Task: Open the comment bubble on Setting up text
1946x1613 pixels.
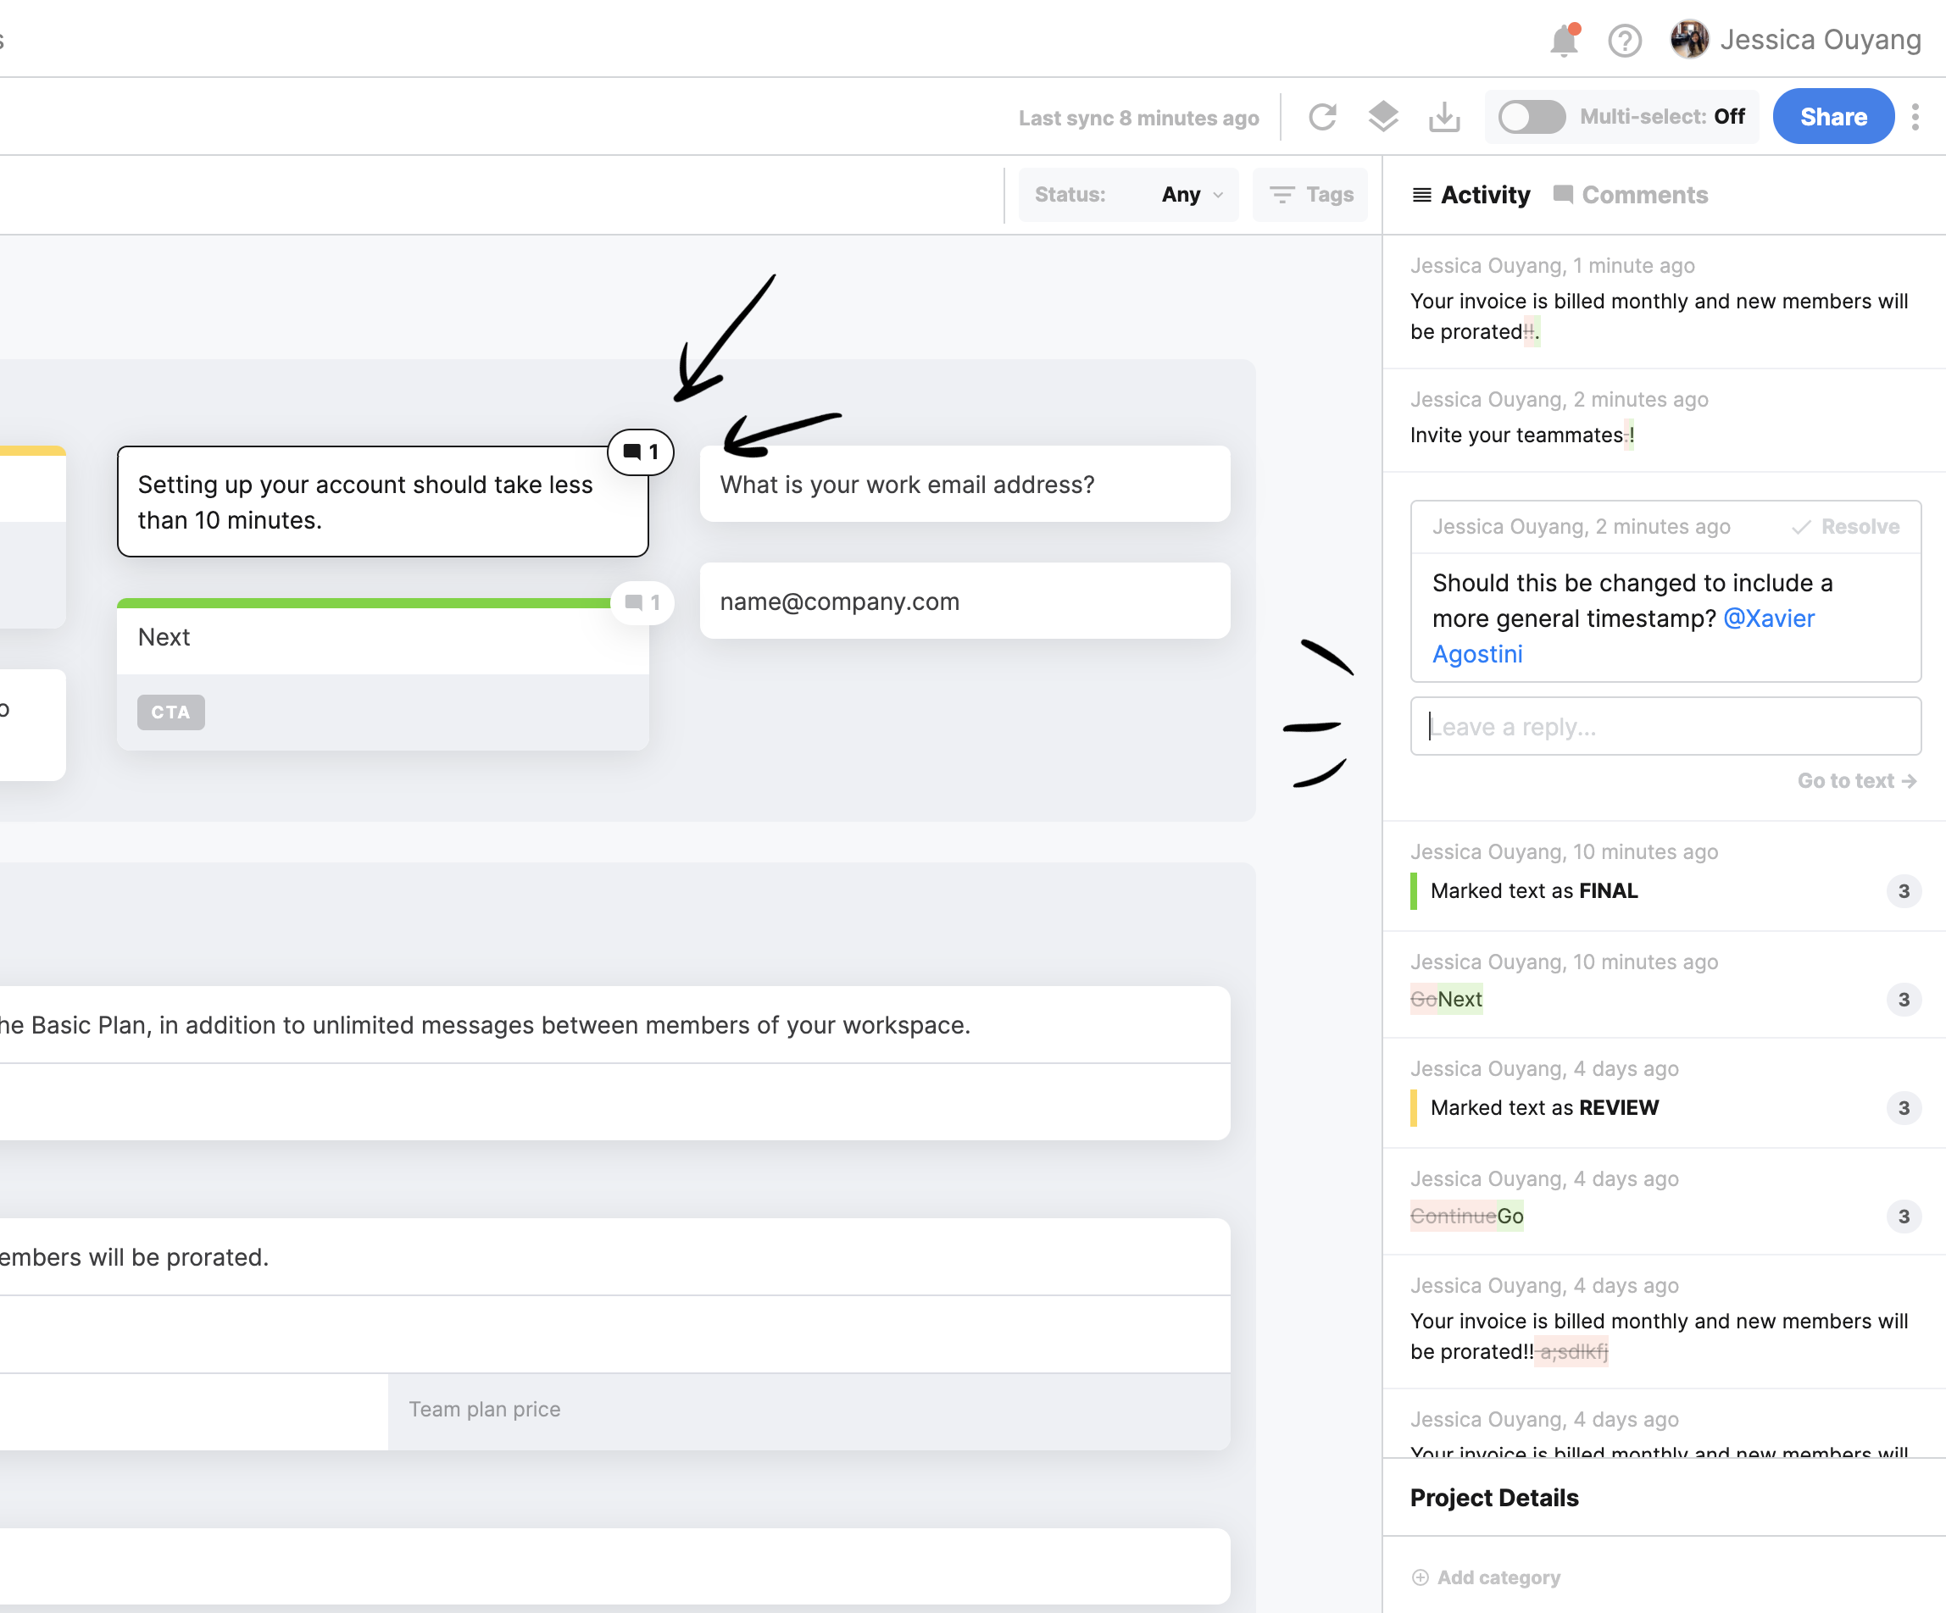Action: 640,452
